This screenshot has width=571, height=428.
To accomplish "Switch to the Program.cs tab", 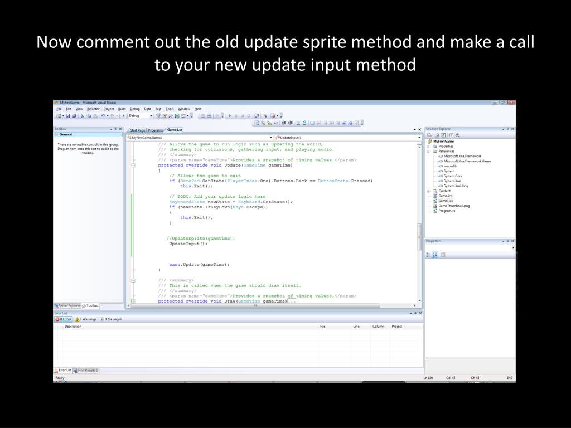I will (x=156, y=130).
